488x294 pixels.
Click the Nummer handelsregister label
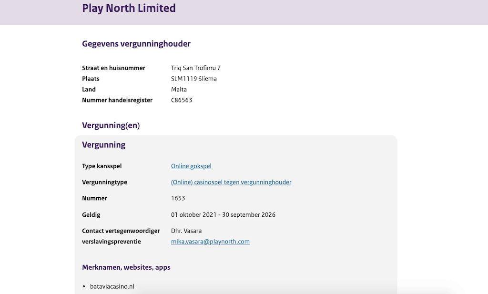117,100
